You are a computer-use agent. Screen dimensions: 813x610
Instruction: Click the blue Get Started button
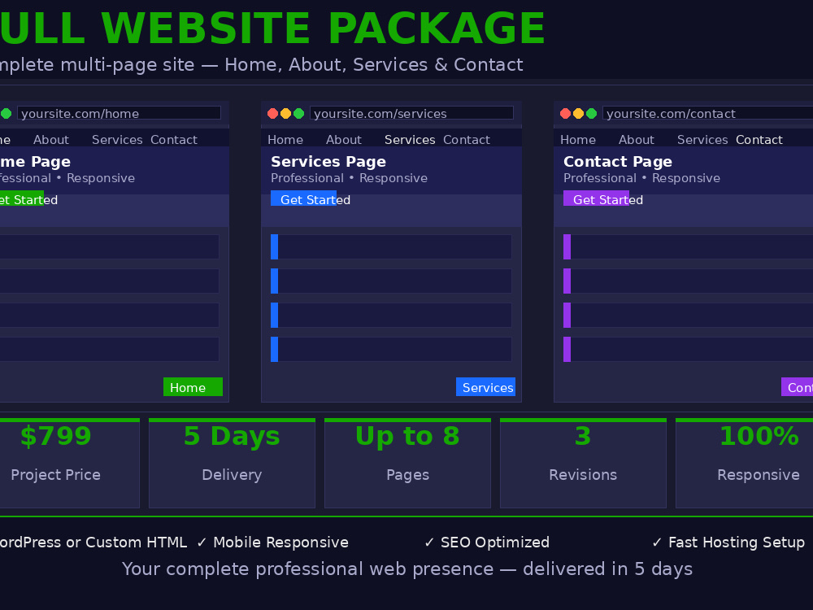(303, 198)
